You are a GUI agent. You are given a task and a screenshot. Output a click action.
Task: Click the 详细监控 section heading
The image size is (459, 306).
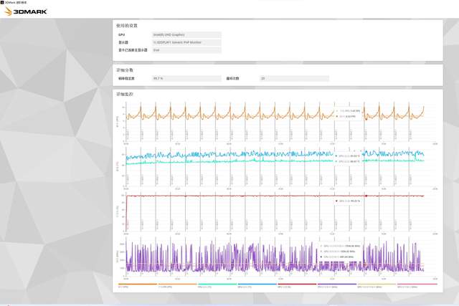point(125,94)
